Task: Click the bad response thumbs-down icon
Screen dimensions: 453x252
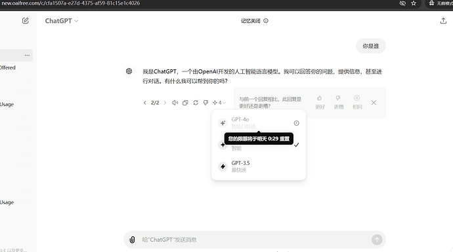Action: click(205, 103)
